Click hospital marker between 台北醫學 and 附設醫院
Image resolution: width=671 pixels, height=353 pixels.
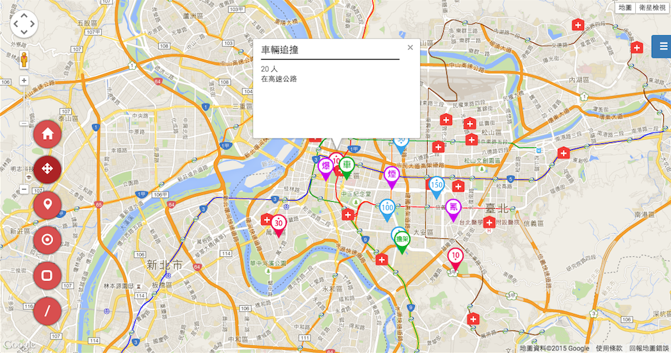point(489,222)
